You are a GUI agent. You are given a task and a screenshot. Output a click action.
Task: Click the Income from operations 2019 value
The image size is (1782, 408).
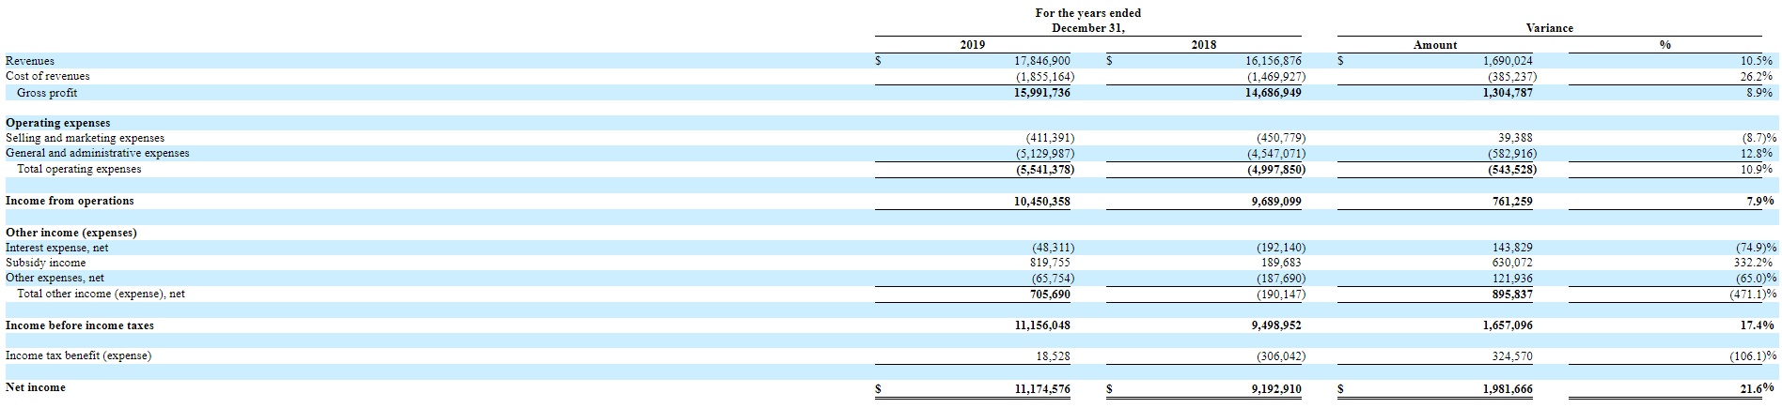click(x=1042, y=201)
